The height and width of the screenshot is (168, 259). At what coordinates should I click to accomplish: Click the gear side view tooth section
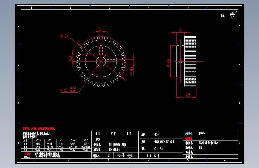coord(190,61)
